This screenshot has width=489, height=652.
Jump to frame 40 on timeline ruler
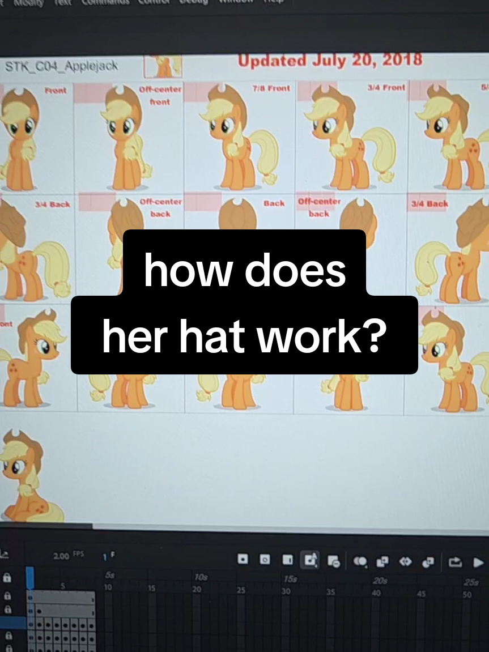point(376,593)
